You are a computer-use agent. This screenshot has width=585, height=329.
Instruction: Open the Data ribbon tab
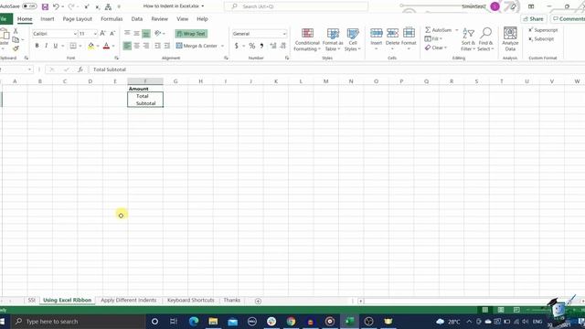136,18
